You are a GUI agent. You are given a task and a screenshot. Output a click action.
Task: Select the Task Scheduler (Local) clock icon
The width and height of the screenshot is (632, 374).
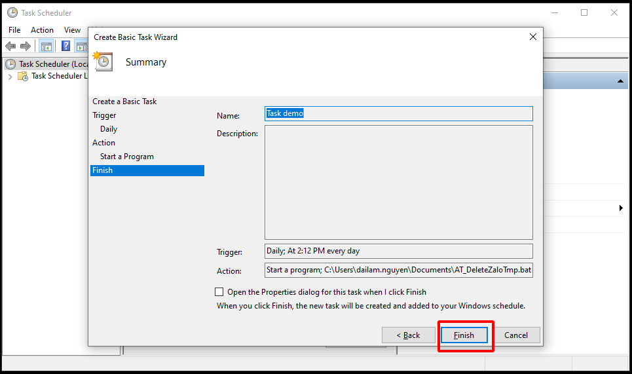pos(10,64)
